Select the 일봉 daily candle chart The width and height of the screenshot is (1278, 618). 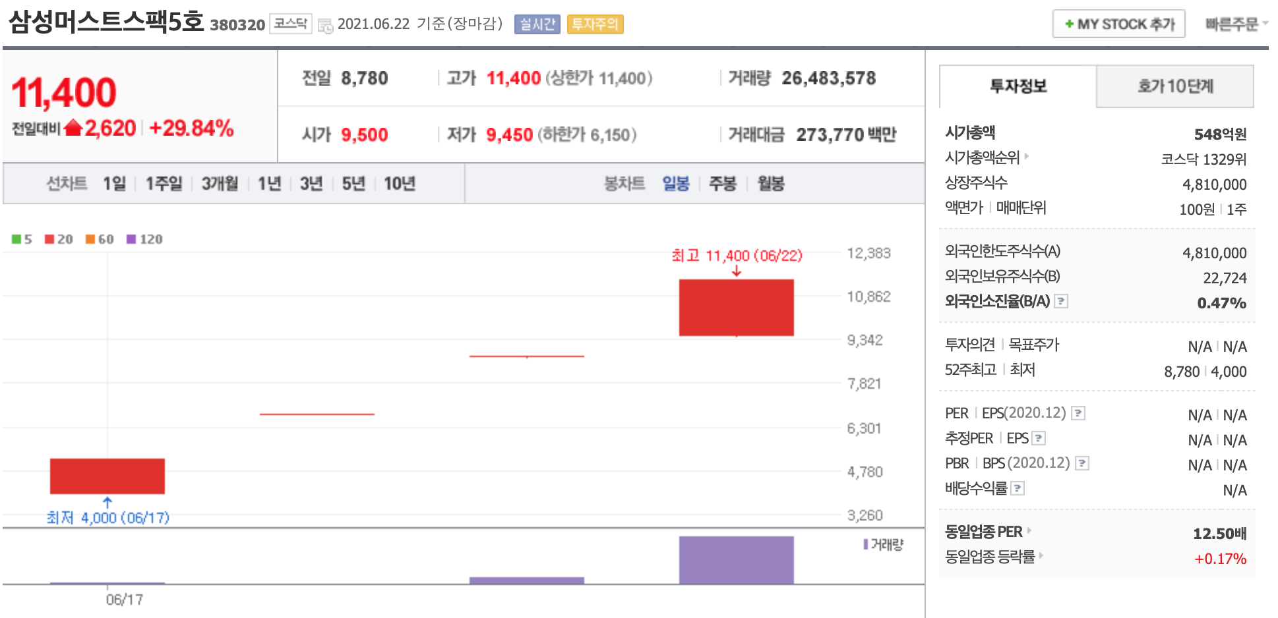coord(676,183)
